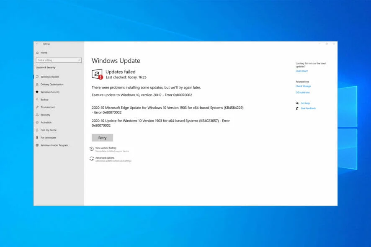Click the Retry button
Image resolution: width=371 pixels, height=247 pixels.
click(103, 138)
